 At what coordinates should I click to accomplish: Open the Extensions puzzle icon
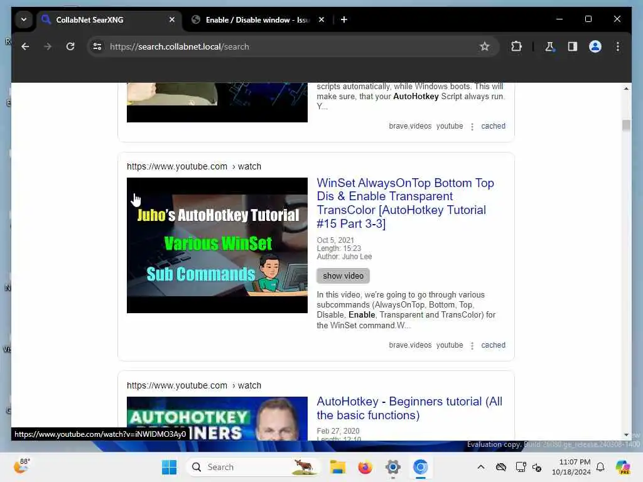516,46
